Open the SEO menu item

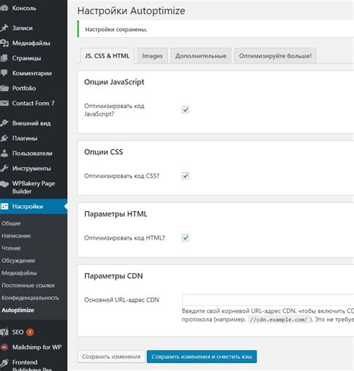(34, 332)
